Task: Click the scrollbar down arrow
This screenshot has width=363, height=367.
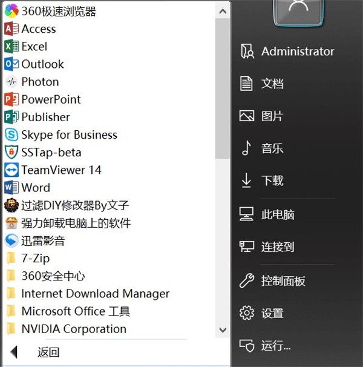Action: coord(223,330)
